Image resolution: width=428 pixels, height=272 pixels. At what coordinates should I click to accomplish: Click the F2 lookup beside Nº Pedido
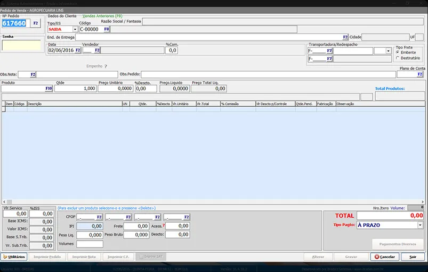click(x=36, y=23)
